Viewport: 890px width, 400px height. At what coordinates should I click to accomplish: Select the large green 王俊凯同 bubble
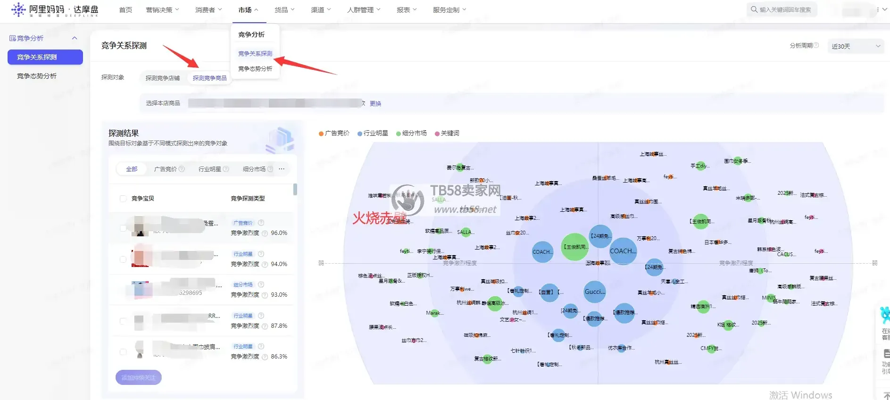point(575,247)
